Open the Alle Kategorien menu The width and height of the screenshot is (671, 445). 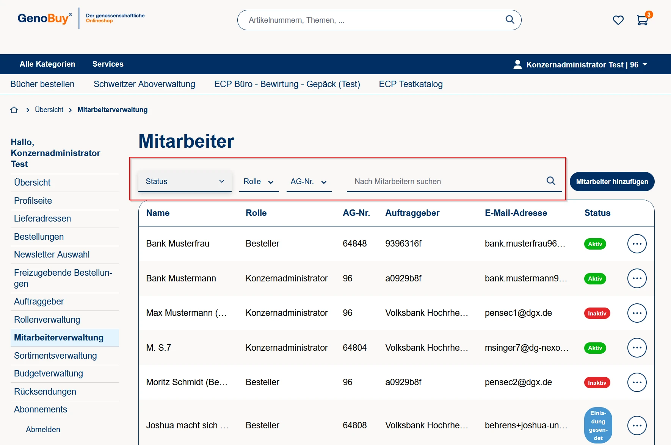(x=47, y=64)
